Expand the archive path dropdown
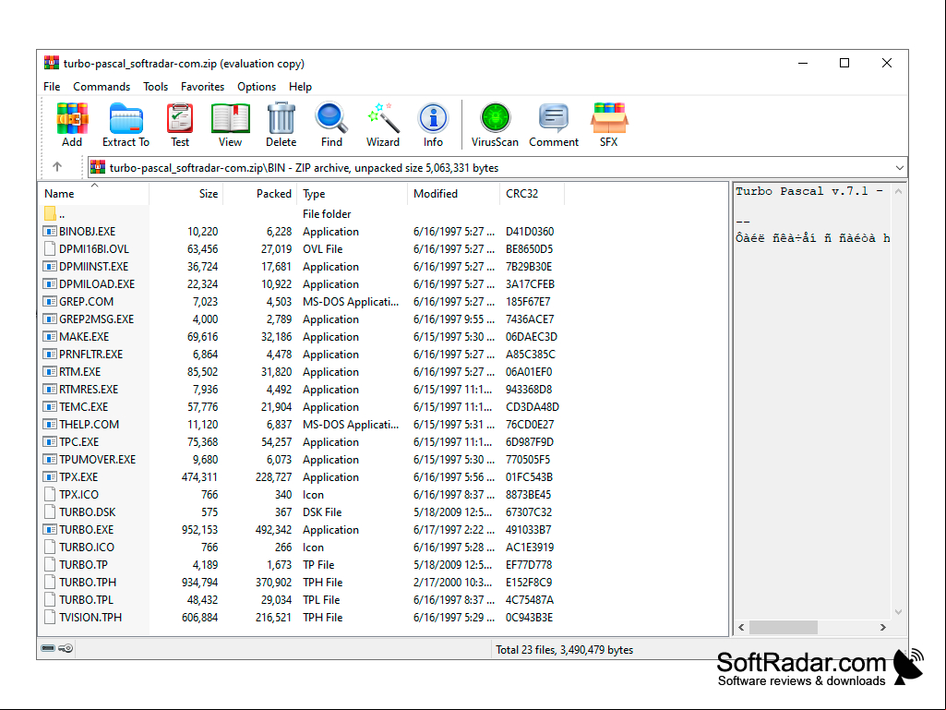The height and width of the screenshot is (710, 946). [900, 168]
